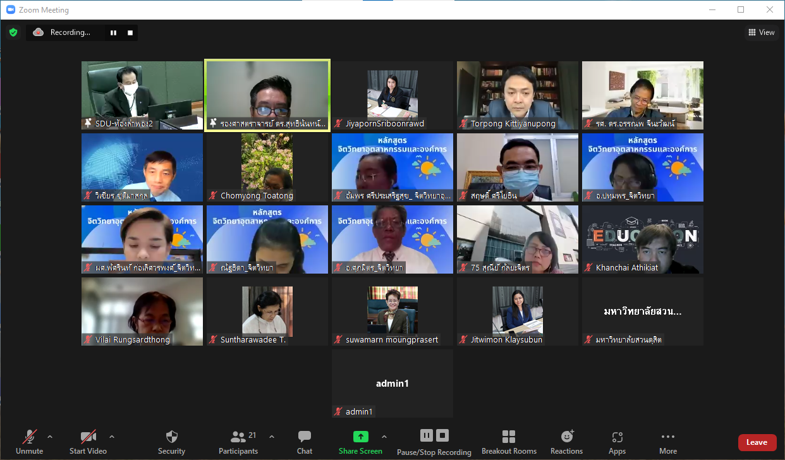Open the Chat panel
This screenshot has height=460, width=785.
tap(305, 442)
